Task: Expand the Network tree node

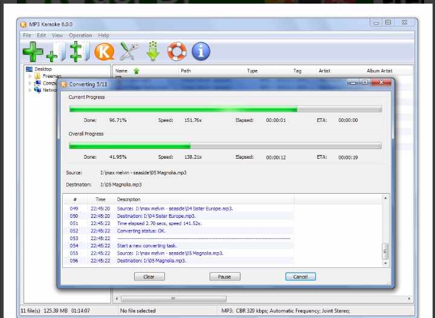Action: tap(30, 90)
